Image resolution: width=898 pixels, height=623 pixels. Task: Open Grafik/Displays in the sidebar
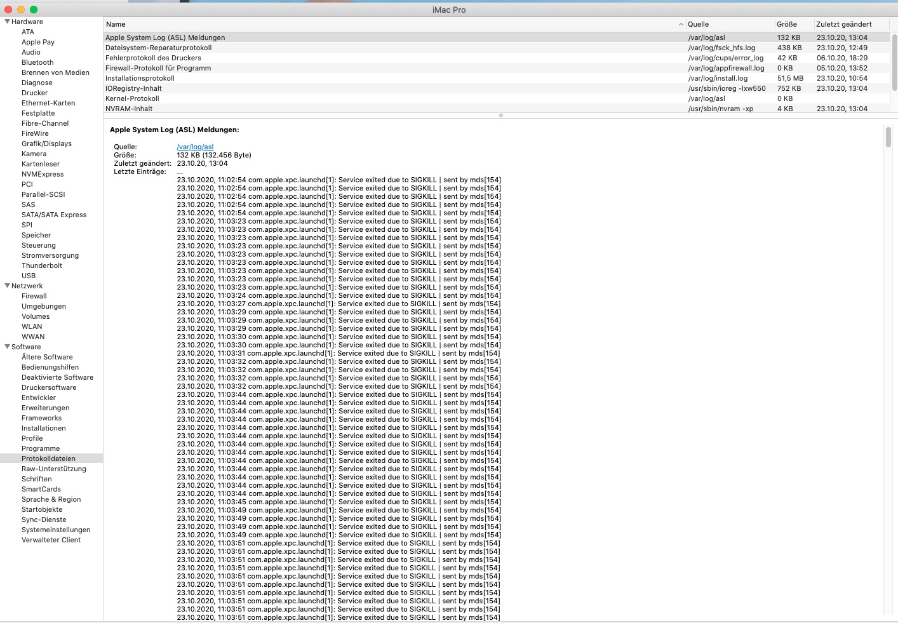pyautogui.click(x=46, y=144)
